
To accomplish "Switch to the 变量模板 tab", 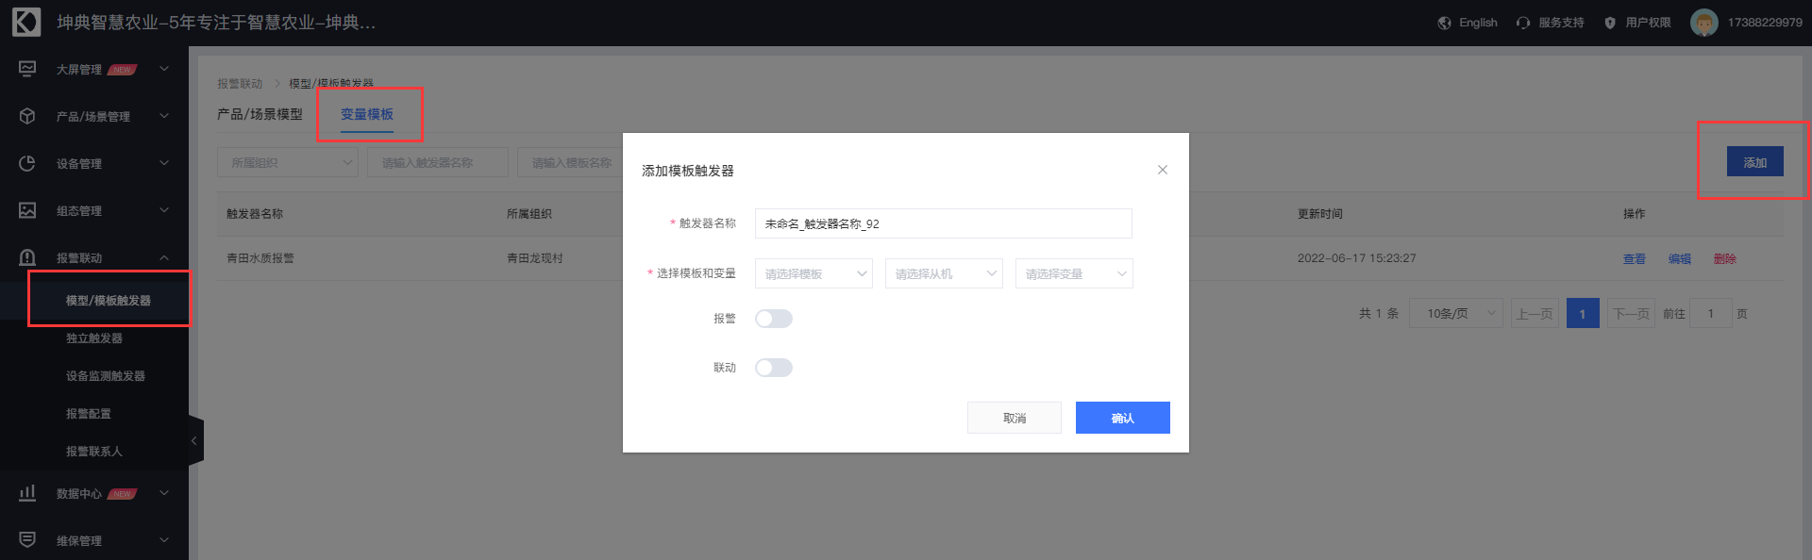I will [367, 114].
